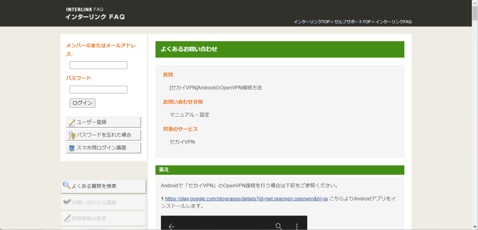Screen dimensions: 478x230
Task: Click the よくあるお問い合わせ heading
Action: point(189,49)
